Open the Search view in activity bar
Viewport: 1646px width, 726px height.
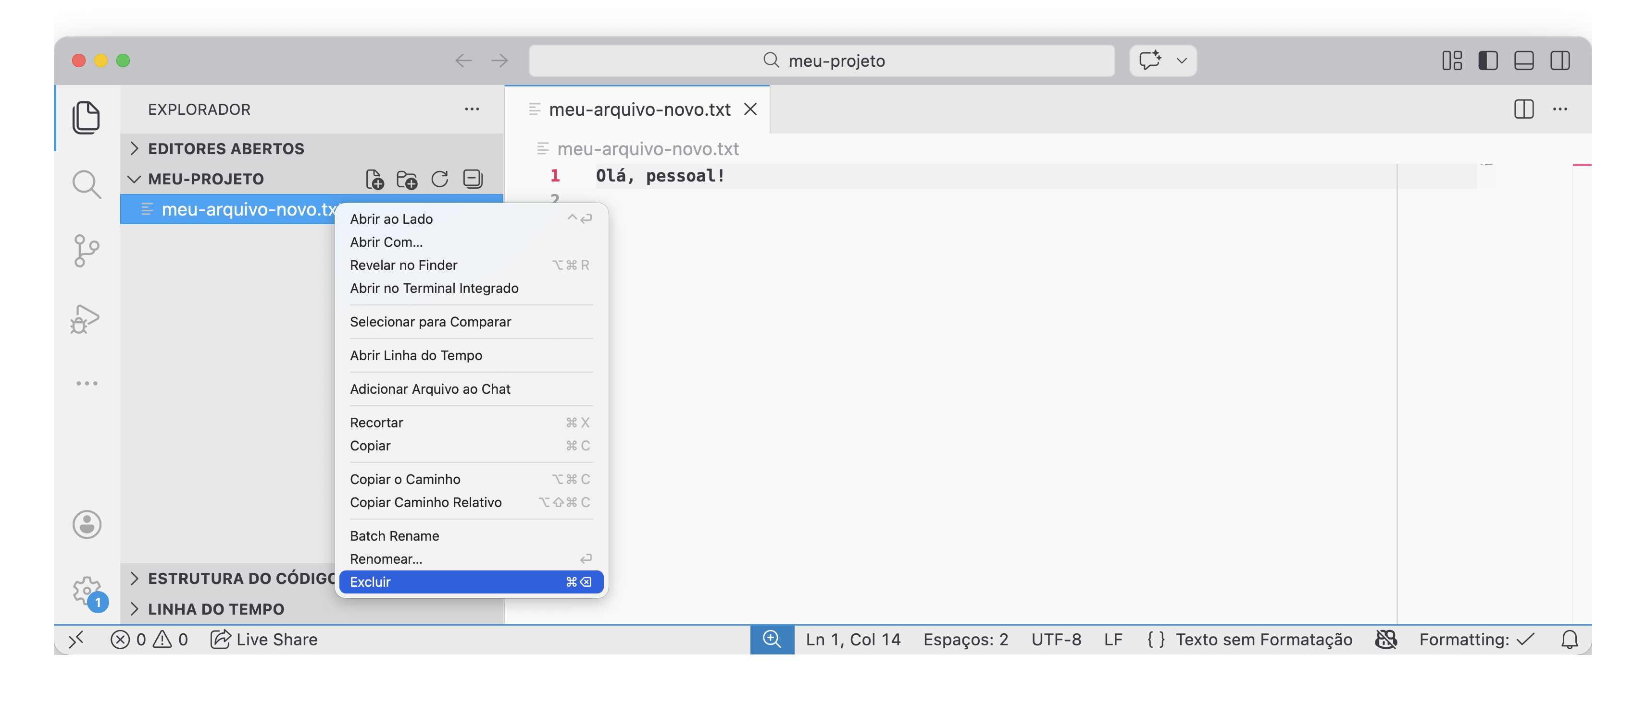click(86, 184)
